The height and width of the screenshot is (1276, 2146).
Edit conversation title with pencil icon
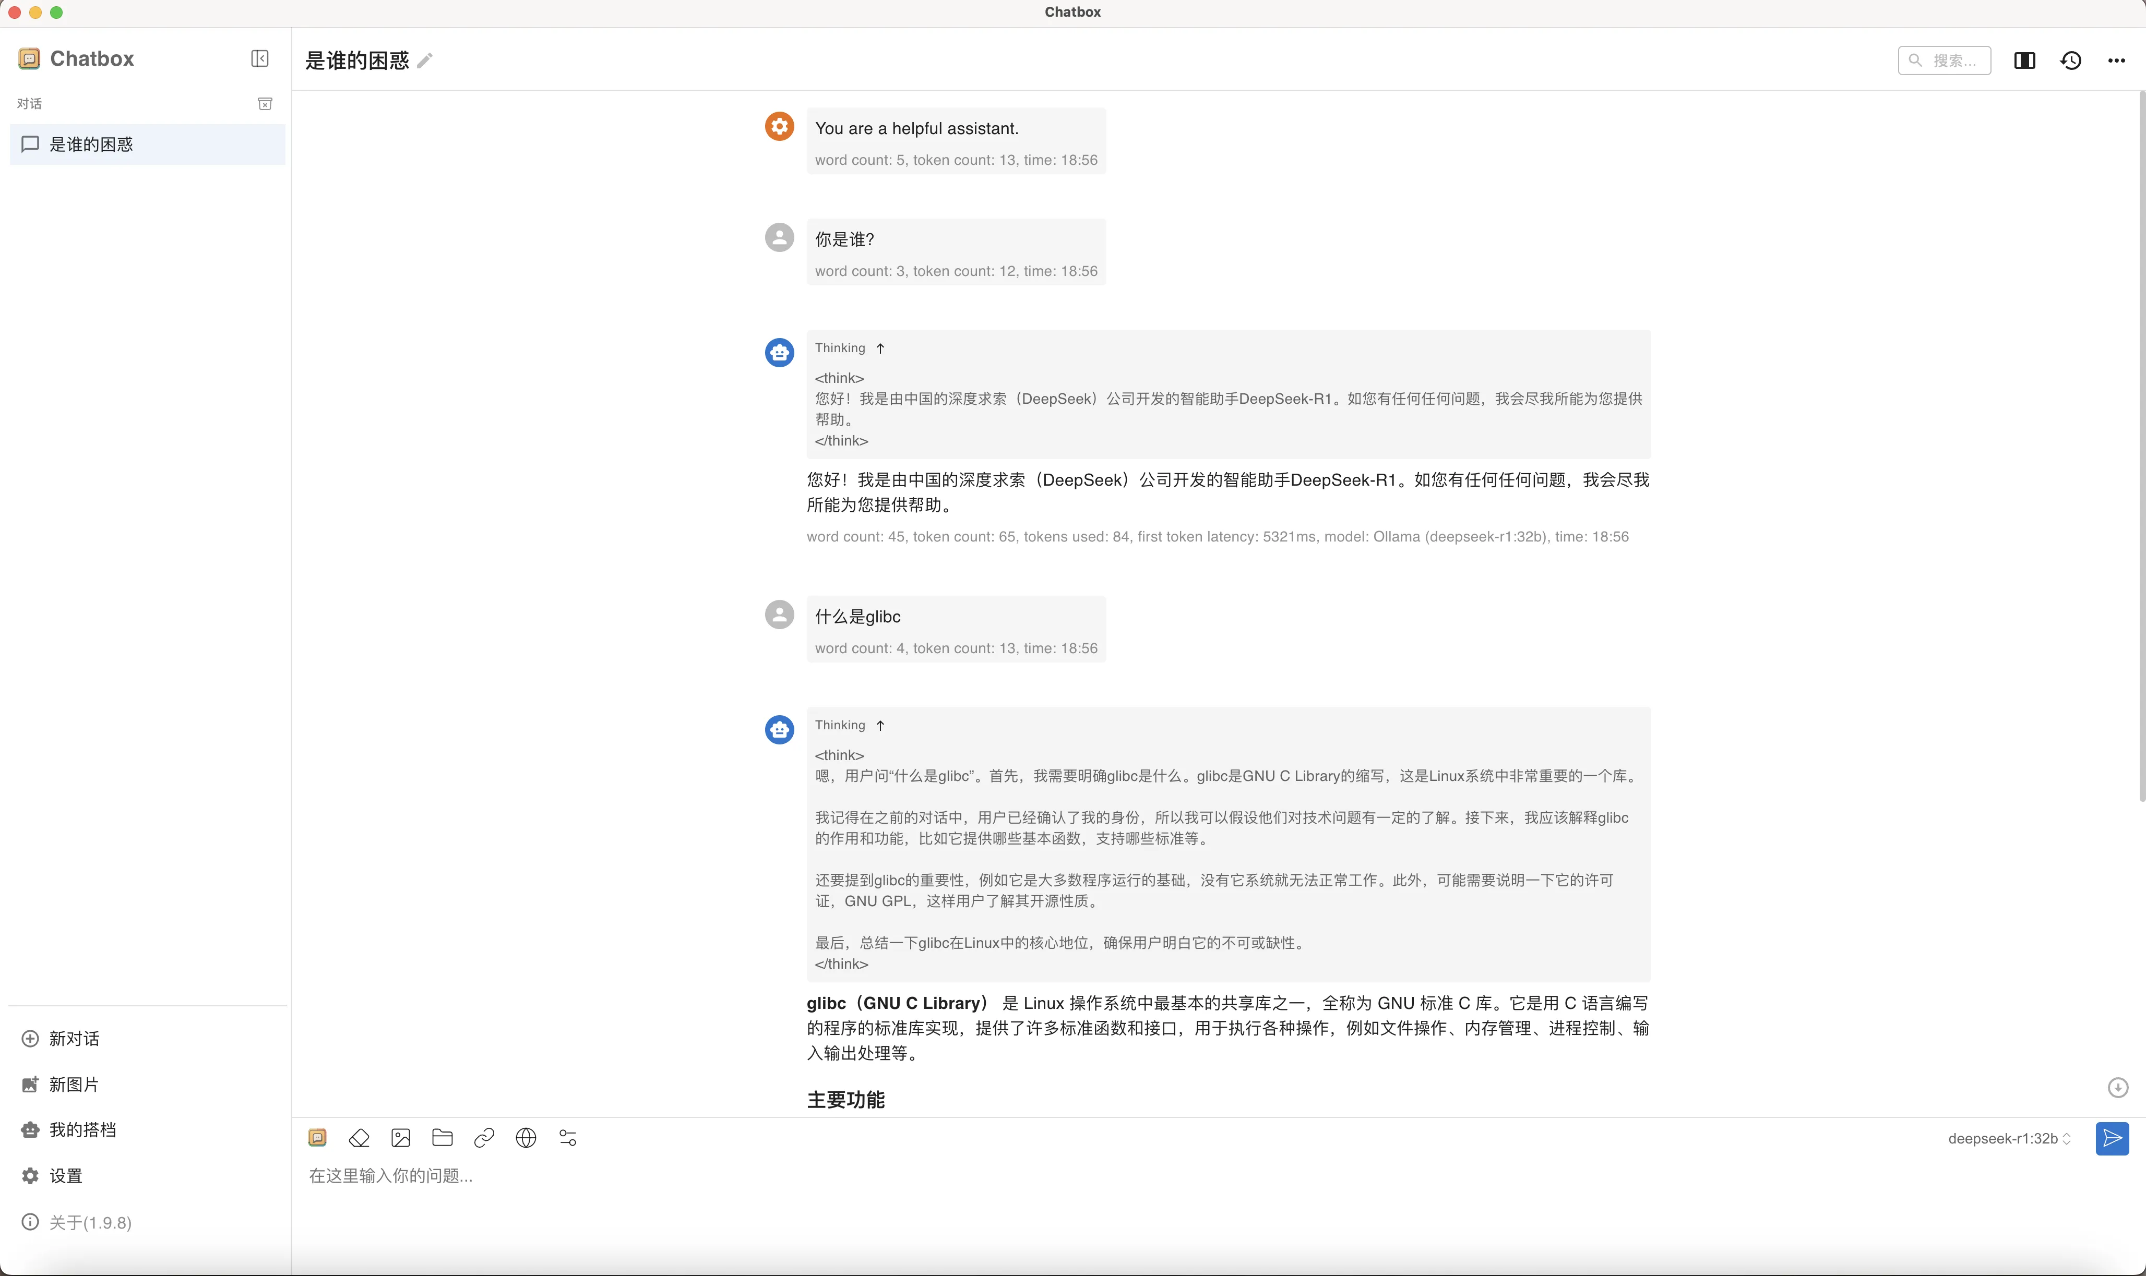click(425, 60)
